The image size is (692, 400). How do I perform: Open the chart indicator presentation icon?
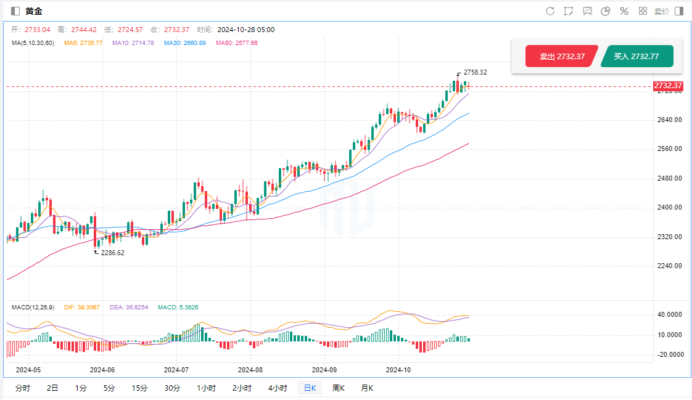[587, 11]
